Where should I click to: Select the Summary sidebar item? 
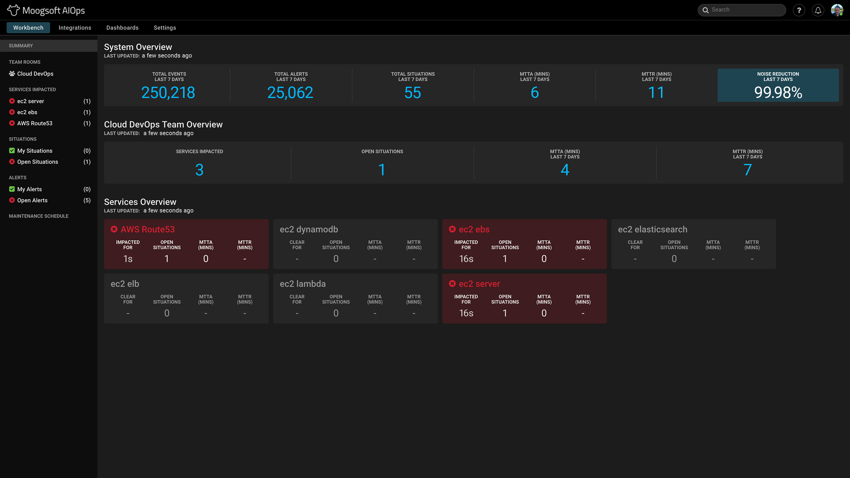21,45
